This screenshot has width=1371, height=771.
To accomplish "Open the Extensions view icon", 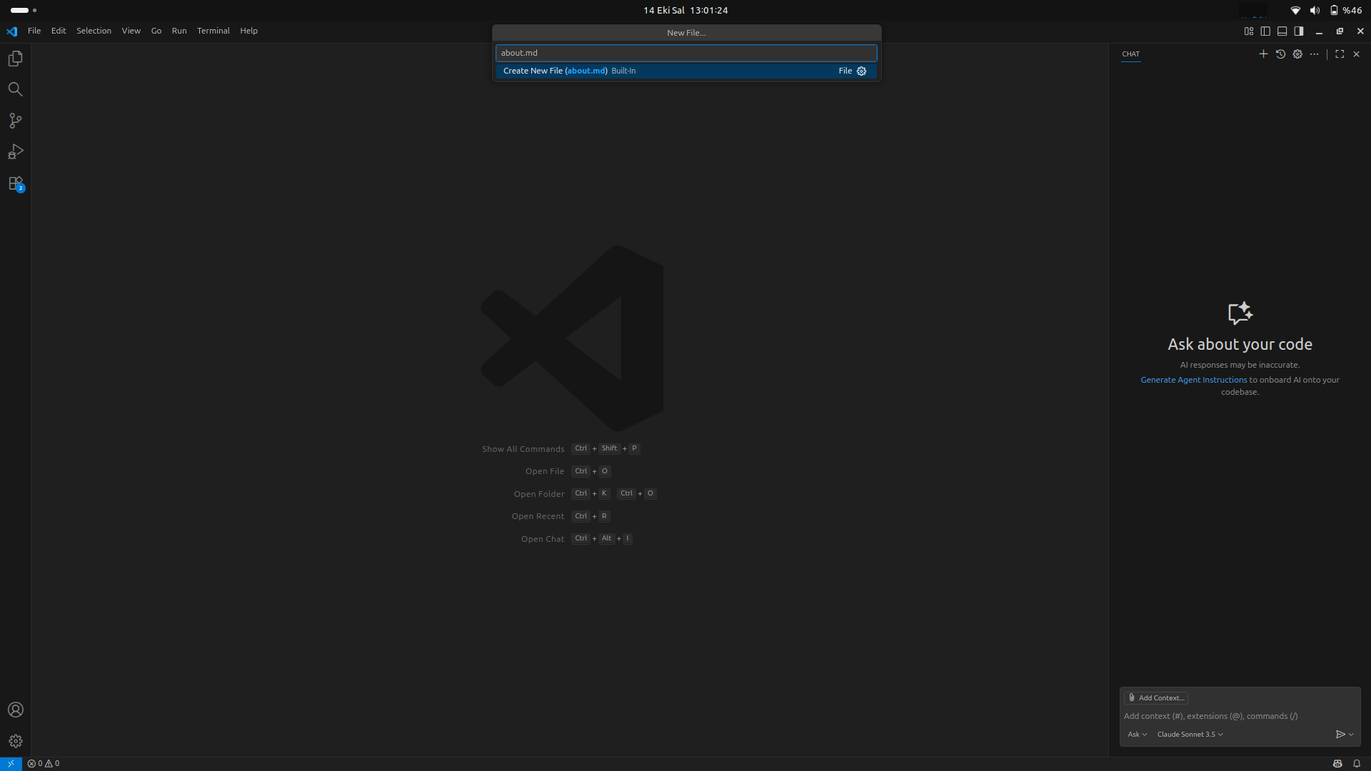I will tap(15, 183).
